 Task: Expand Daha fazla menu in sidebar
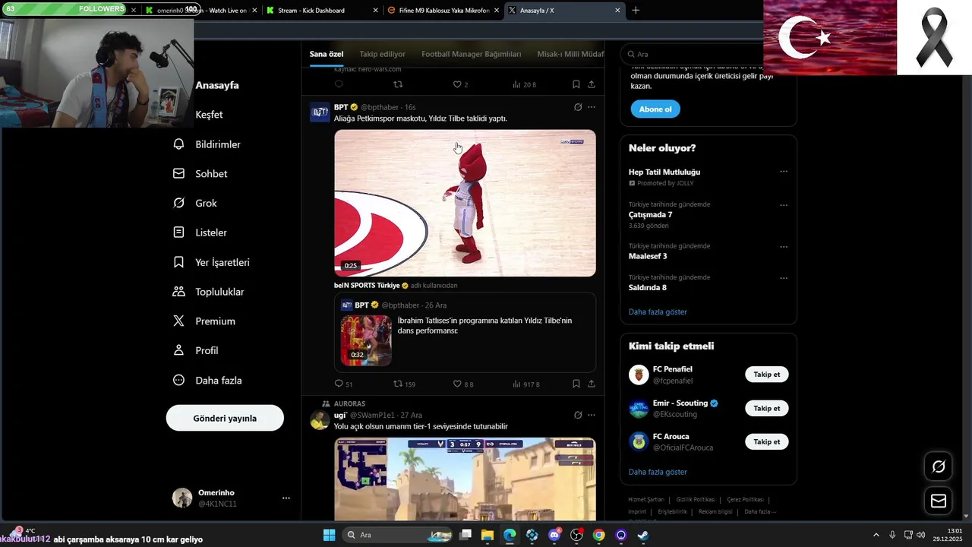[208, 380]
